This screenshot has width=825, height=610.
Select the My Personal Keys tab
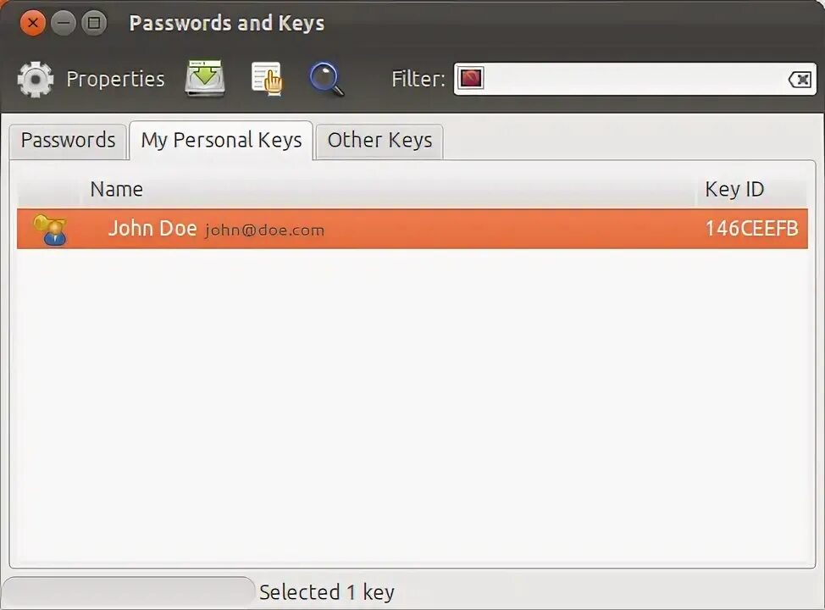(221, 141)
